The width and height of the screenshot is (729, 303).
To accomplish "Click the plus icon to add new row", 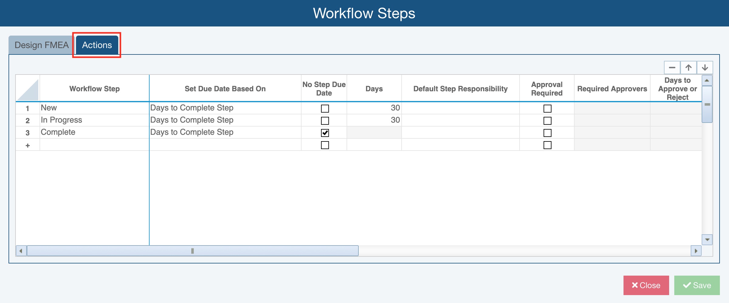I will [x=28, y=145].
